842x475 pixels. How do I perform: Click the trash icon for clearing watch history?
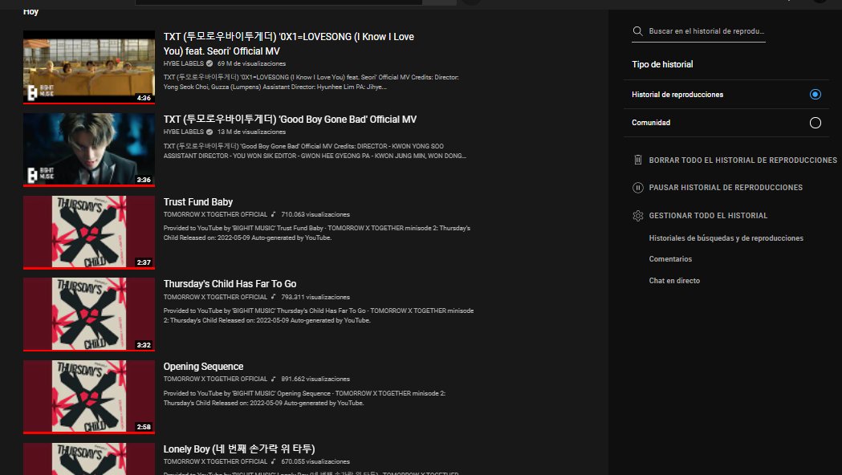[638, 160]
